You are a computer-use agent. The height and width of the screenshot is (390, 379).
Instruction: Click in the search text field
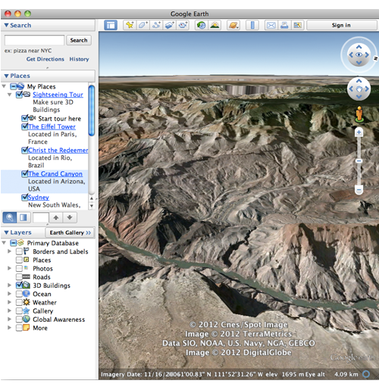click(34, 40)
